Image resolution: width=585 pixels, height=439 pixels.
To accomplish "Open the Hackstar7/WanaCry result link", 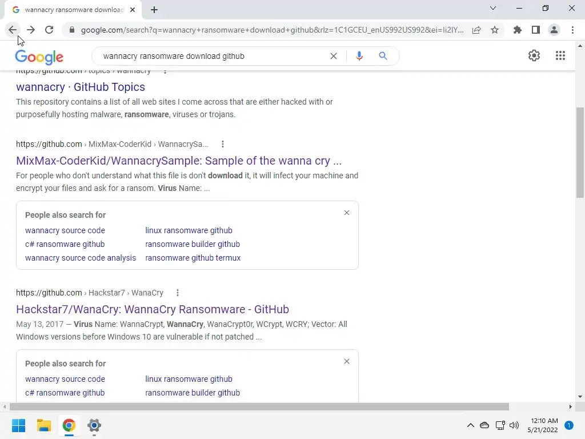I will pyautogui.click(x=153, y=309).
